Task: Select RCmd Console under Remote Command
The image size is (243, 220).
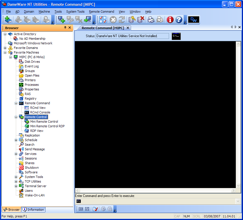Action: pyautogui.click(x=40, y=112)
